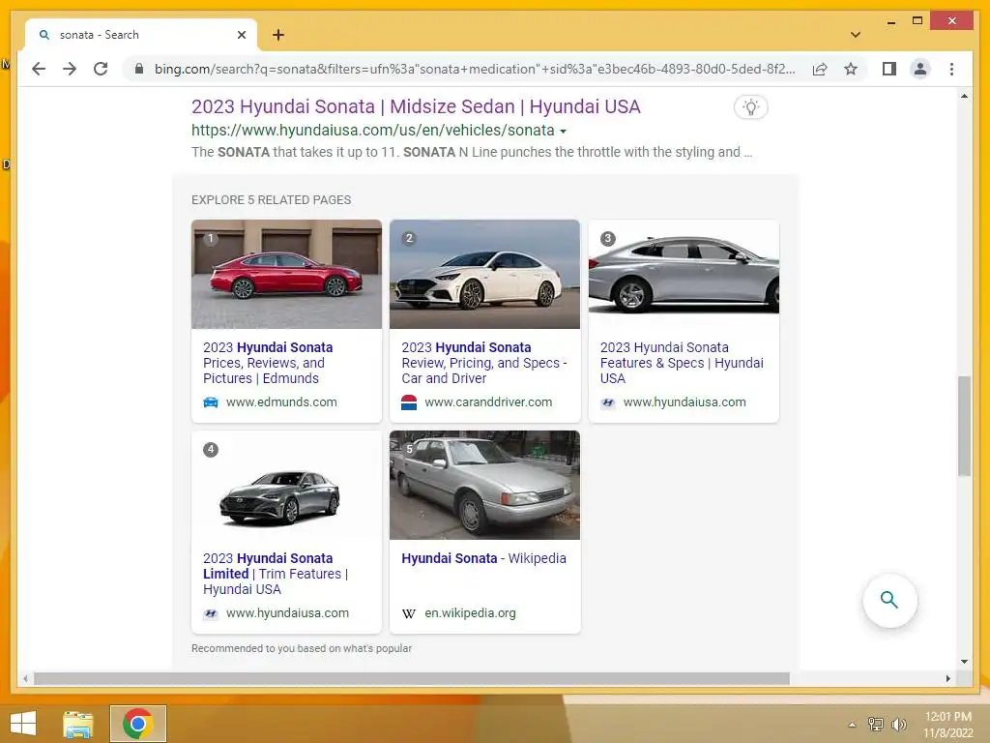Open 'Prices, Reviews, and Pictures | Edmunds' link

pyautogui.click(x=268, y=363)
